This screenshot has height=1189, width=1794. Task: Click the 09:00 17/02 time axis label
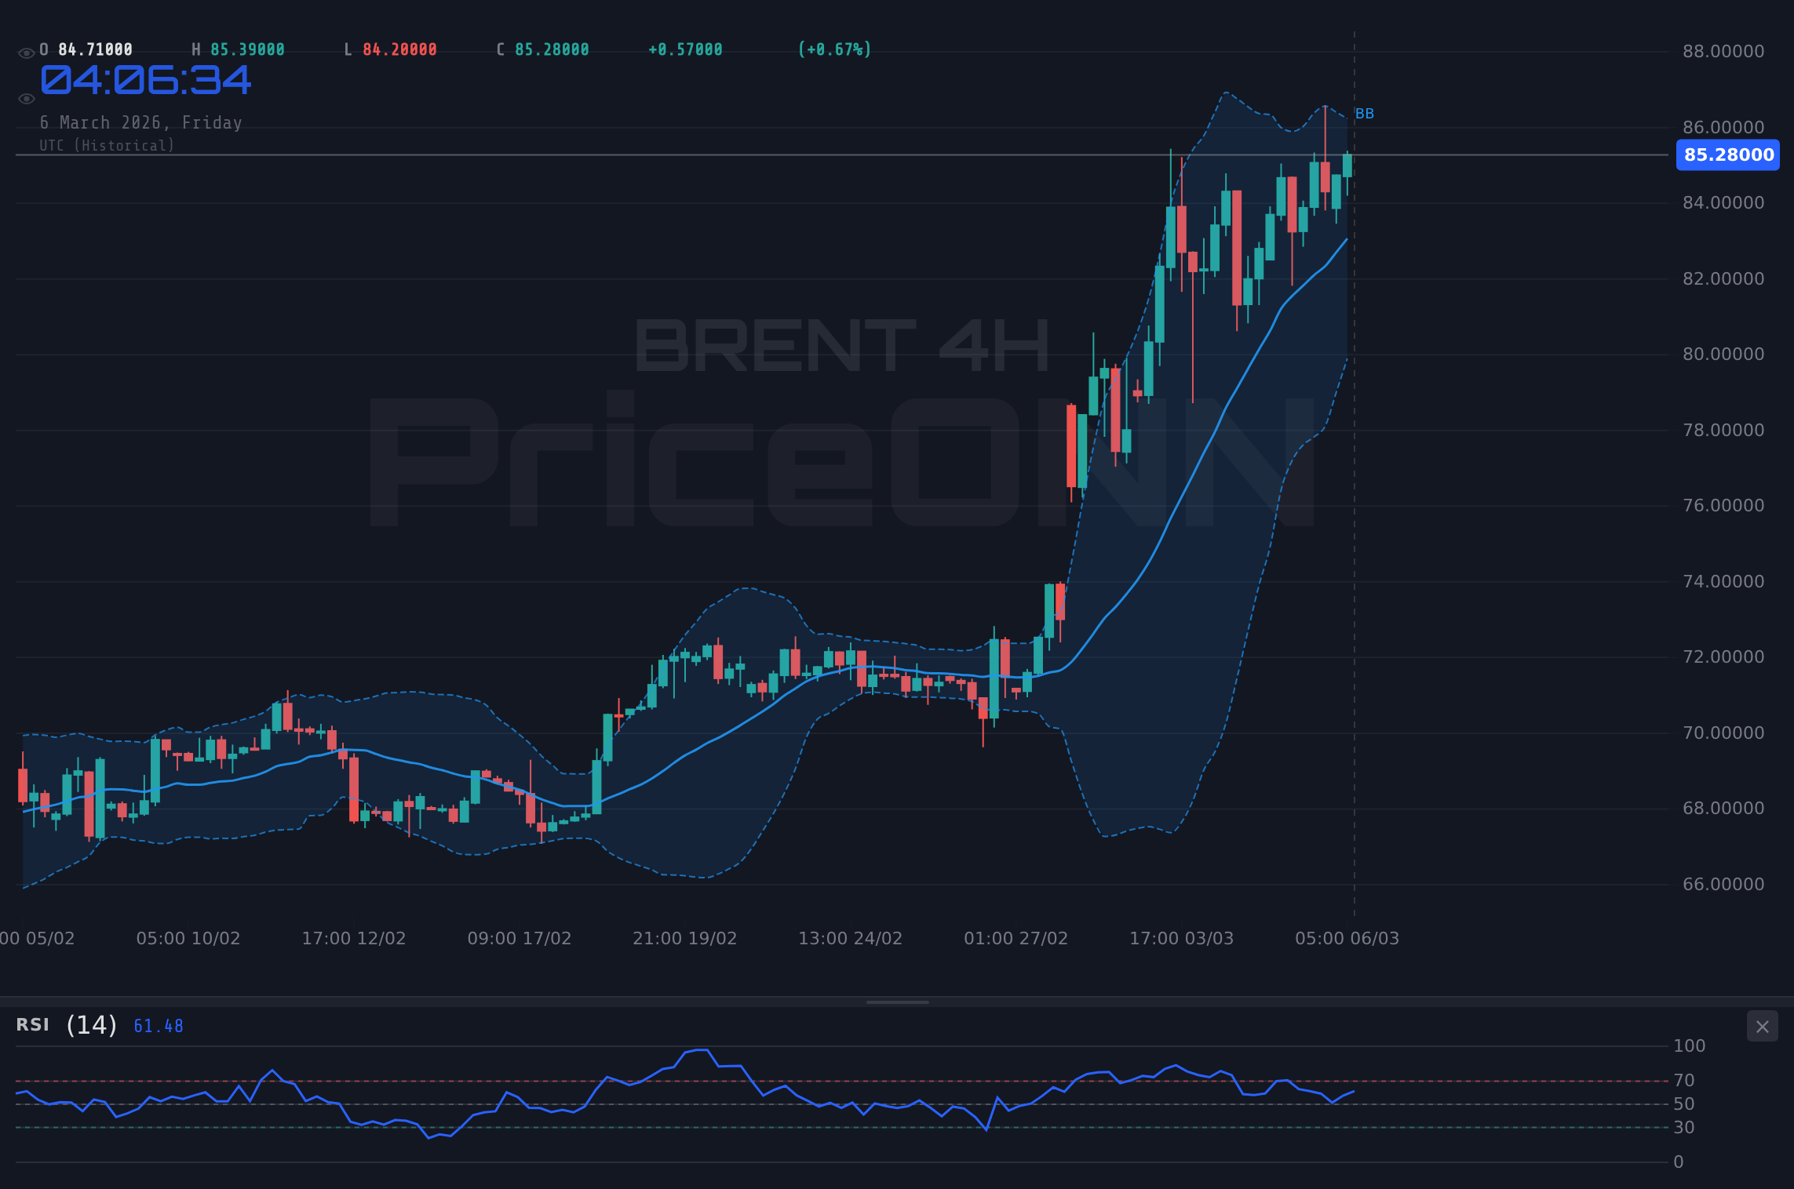520,939
